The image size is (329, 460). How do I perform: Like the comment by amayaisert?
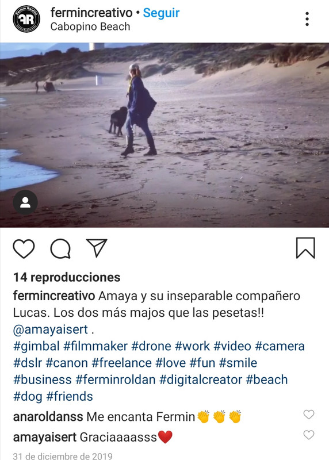pos(309,435)
